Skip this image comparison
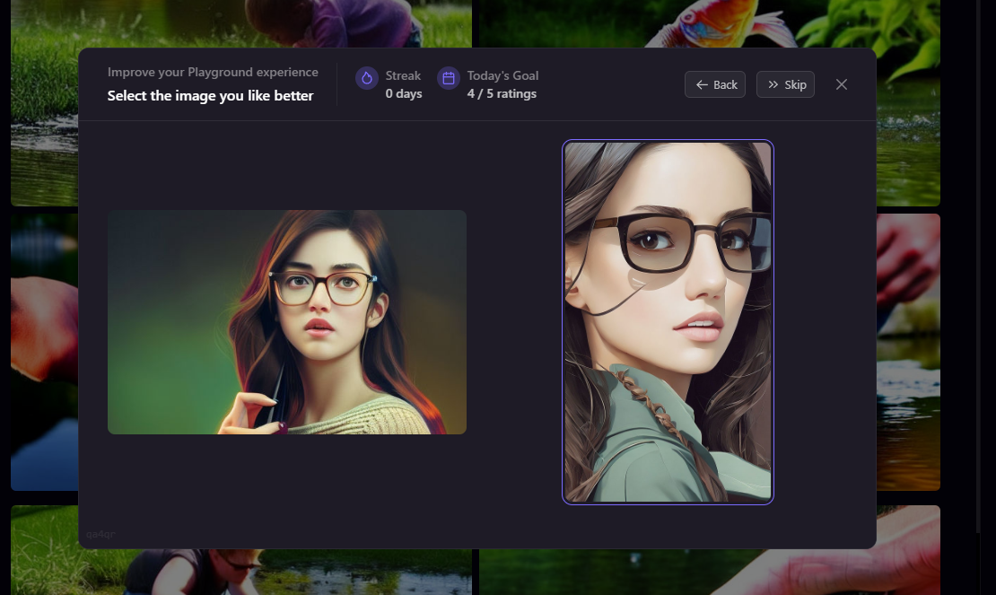 [x=785, y=84]
